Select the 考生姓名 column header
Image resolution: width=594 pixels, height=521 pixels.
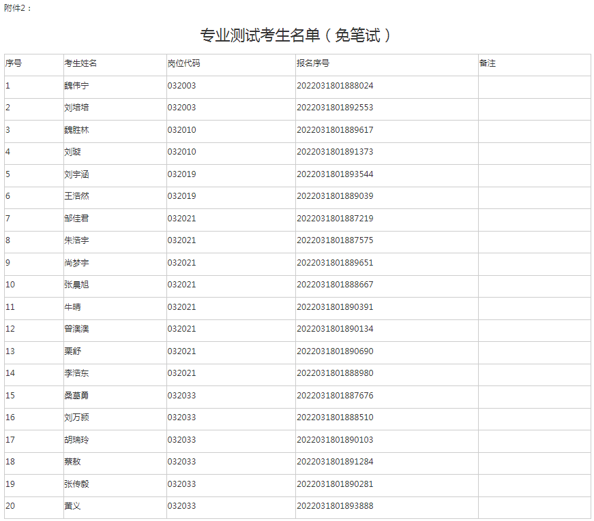(80, 63)
